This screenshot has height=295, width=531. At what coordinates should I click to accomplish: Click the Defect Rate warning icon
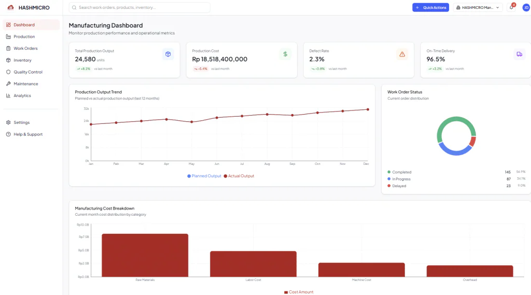point(402,54)
